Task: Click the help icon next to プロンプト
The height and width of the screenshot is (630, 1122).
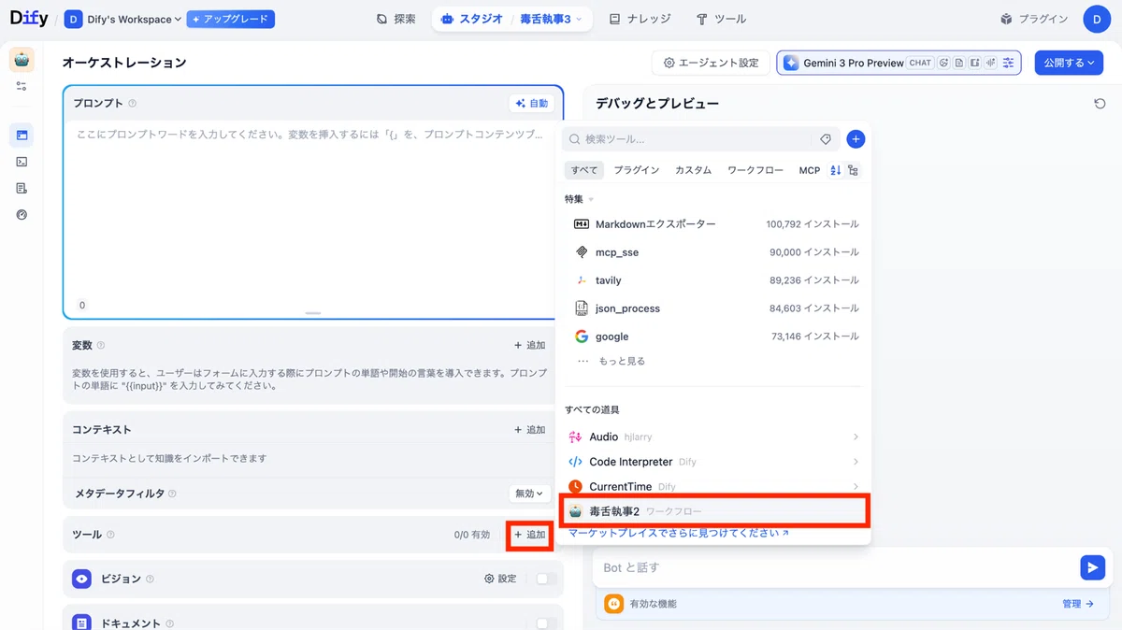Action: click(x=132, y=104)
